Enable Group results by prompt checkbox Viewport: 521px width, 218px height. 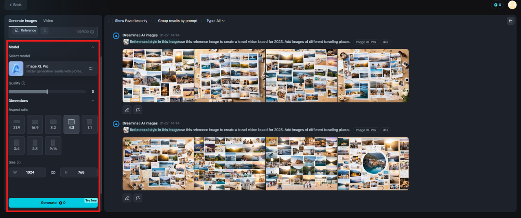pos(154,21)
